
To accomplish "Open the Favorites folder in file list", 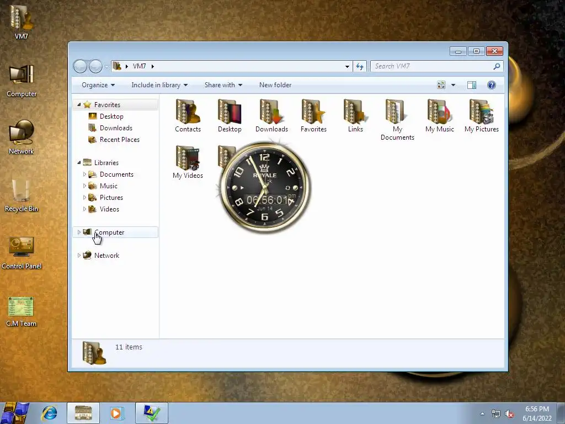I will 313,116.
